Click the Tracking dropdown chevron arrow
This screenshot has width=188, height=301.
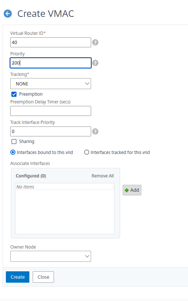point(87,84)
